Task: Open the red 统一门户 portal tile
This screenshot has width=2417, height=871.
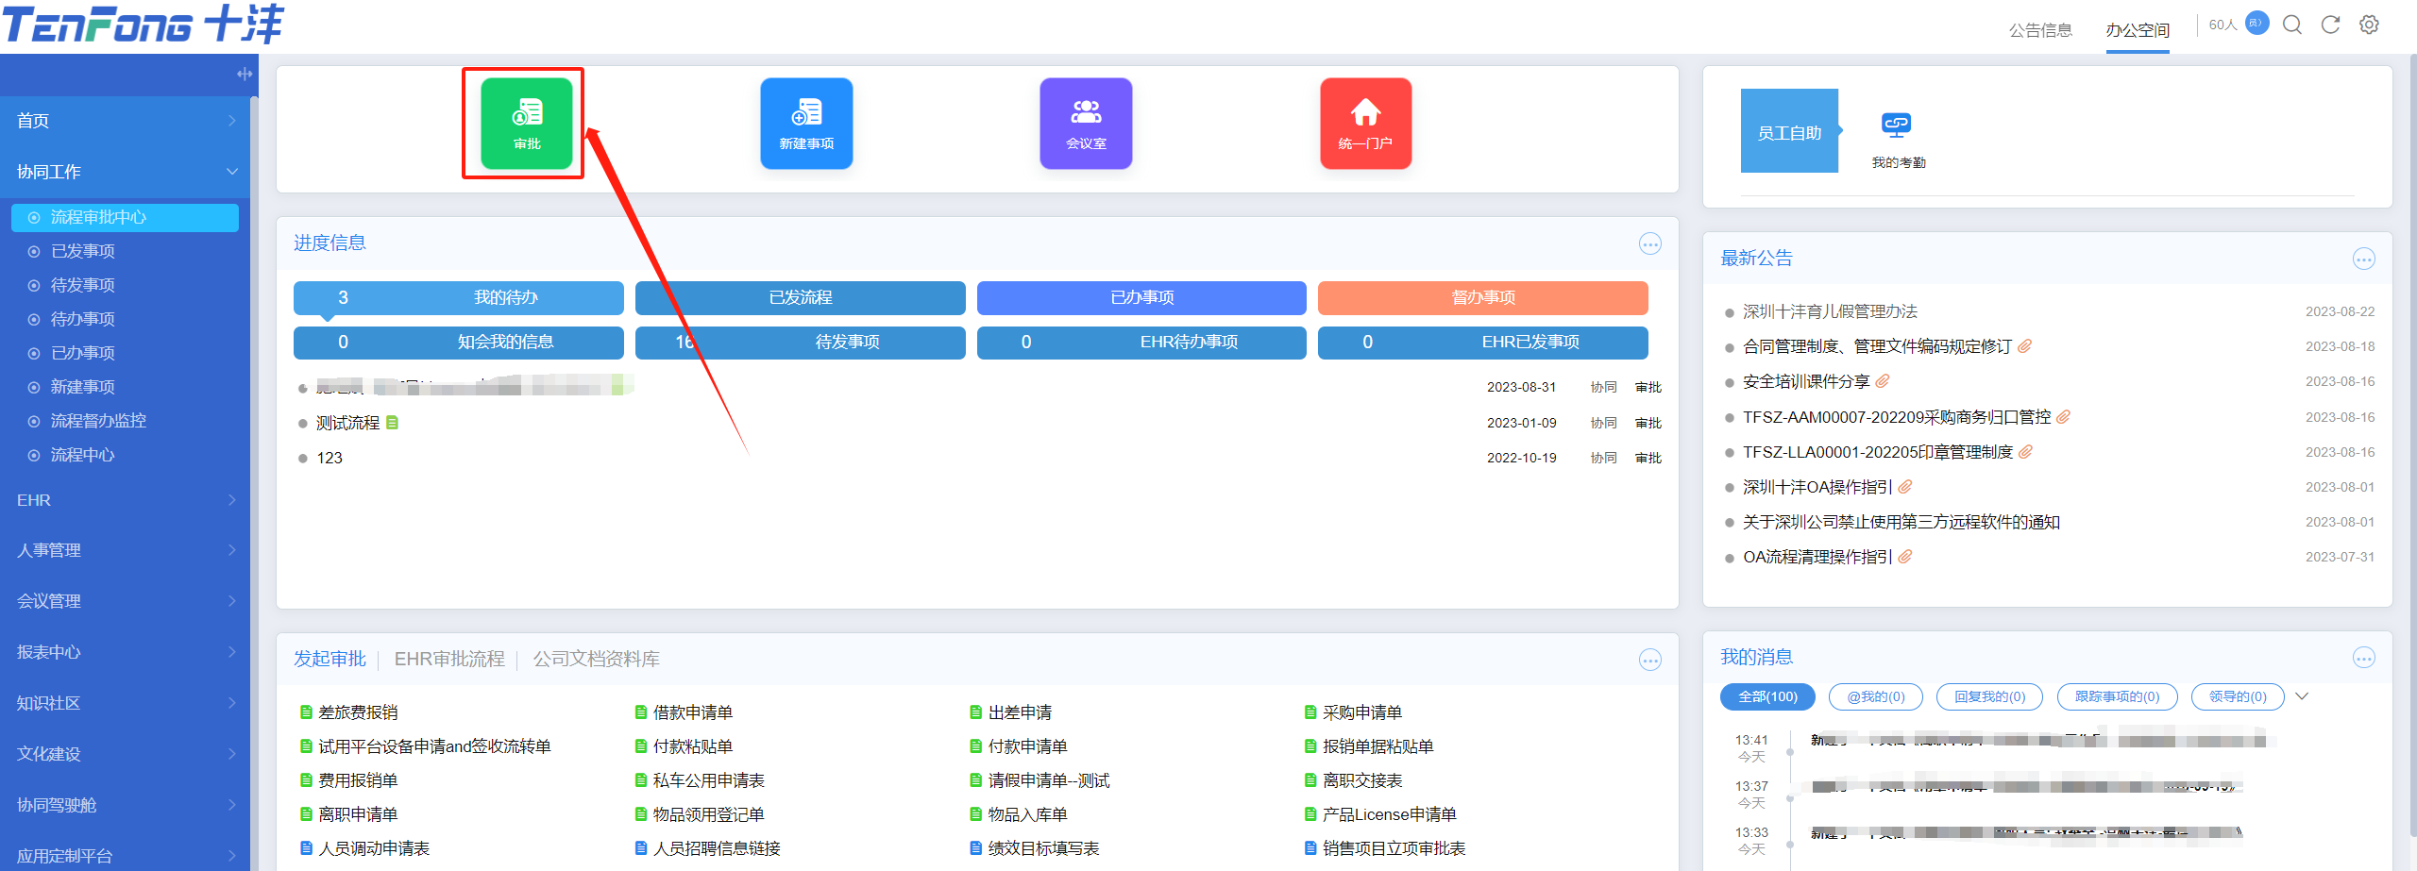Action: [1365, 124]
